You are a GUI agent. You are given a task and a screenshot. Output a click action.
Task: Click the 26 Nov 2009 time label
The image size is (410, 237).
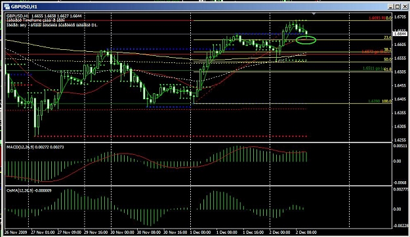pyautogui.click(x=16, y=232)
